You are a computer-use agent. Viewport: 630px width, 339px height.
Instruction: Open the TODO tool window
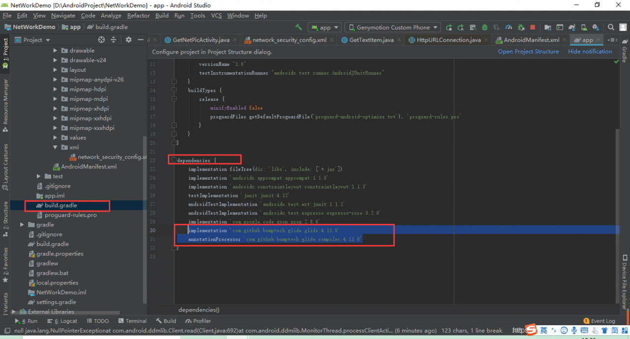coord(97,321)
